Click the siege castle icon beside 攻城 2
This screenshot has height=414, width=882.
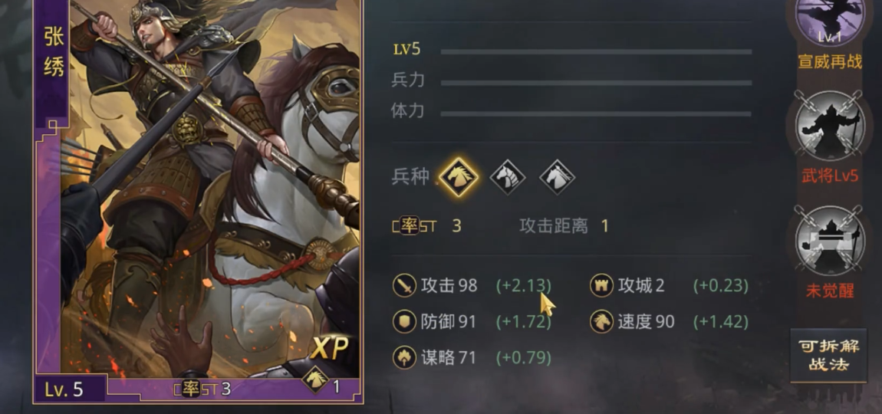(601, 286)
